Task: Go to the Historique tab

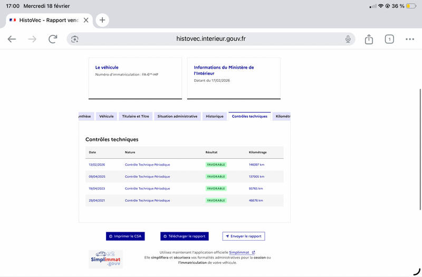Action: (214, 116)
